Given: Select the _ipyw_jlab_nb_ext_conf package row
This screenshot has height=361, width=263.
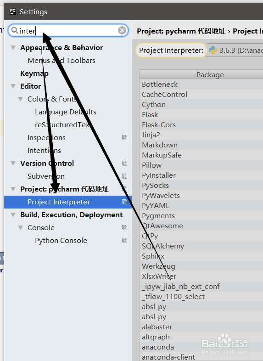Looking at the screenshot, I should click(x=201, y=287).
